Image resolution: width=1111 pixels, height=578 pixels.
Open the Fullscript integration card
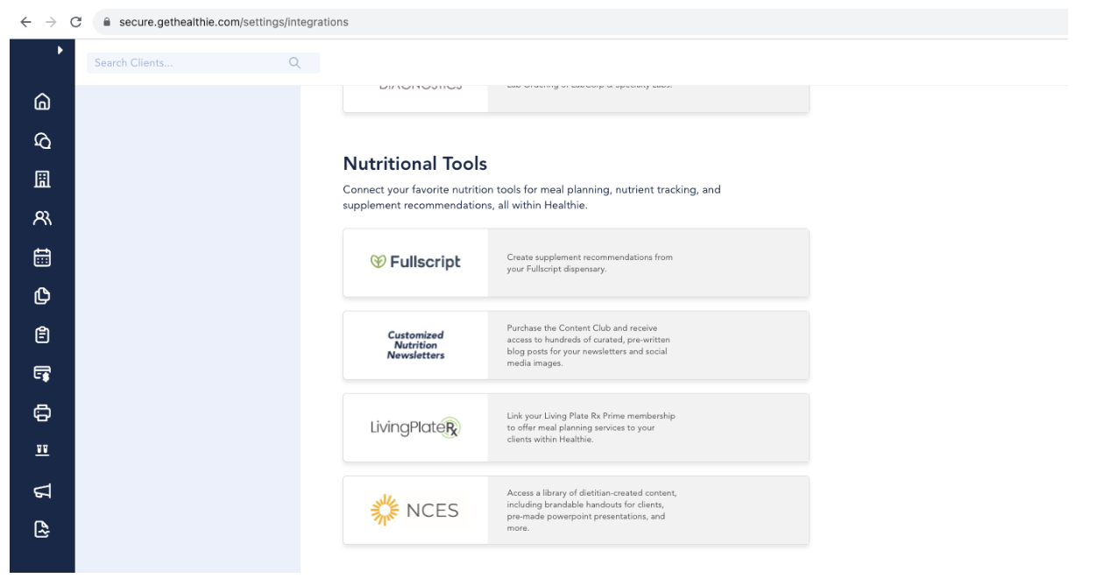(576, 263)
